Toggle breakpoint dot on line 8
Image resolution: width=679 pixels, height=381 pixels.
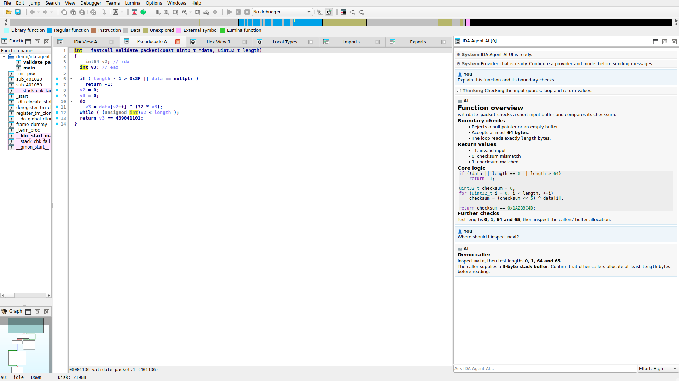pos(57,90)
